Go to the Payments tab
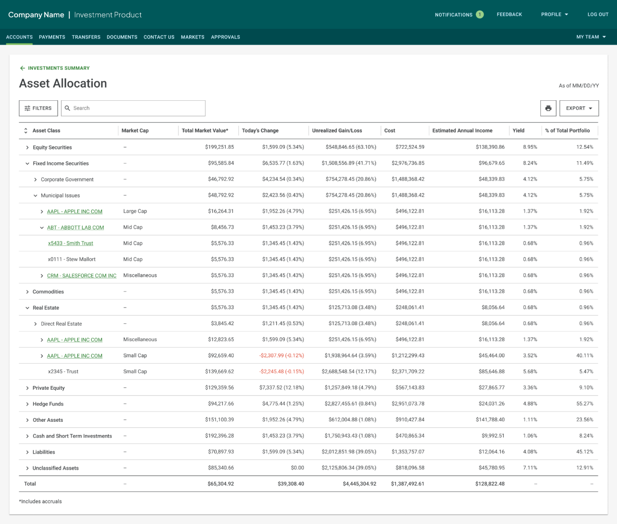The width and height of the screenshot is (617, 524). (52, 37)
